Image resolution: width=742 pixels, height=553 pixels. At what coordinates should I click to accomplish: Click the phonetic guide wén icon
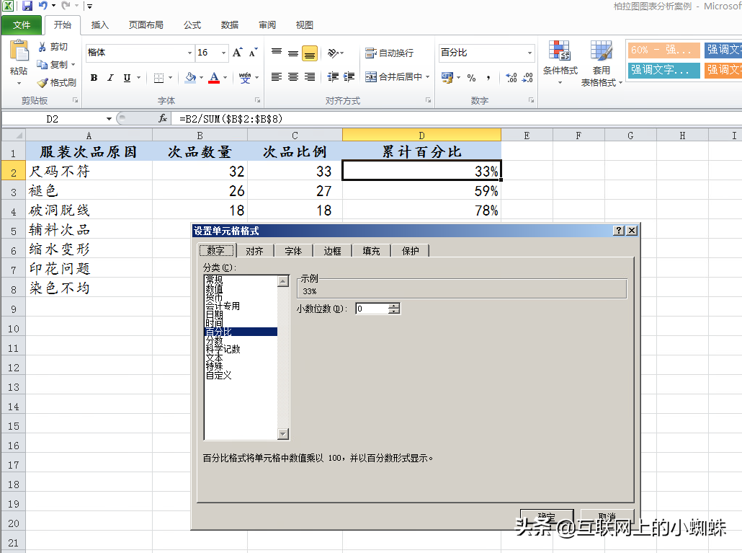pos(245,78)
